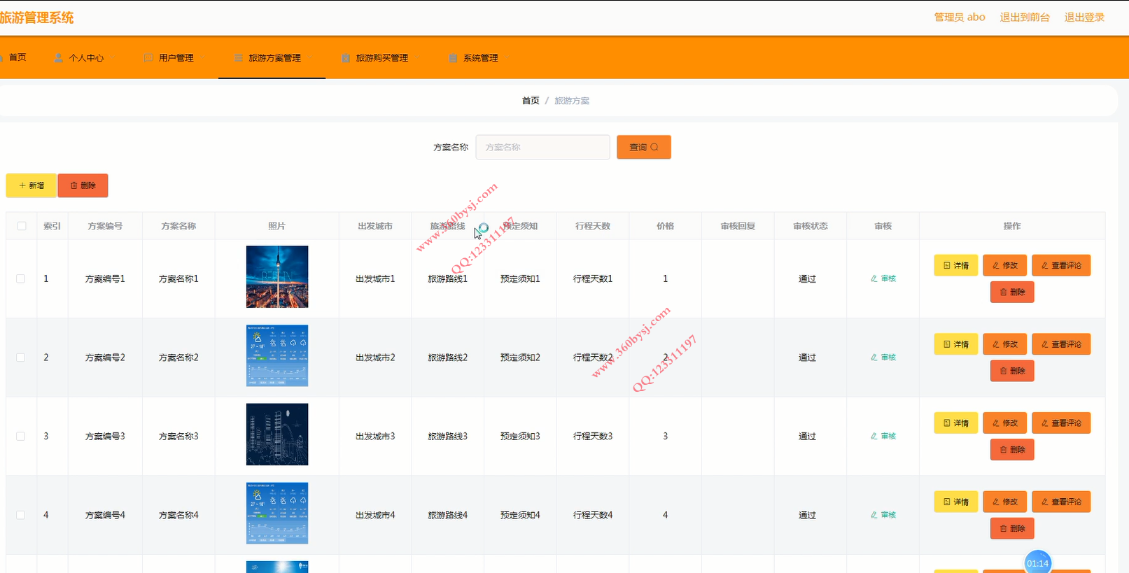Click the 方案编号 column header

tap(105, 226)
